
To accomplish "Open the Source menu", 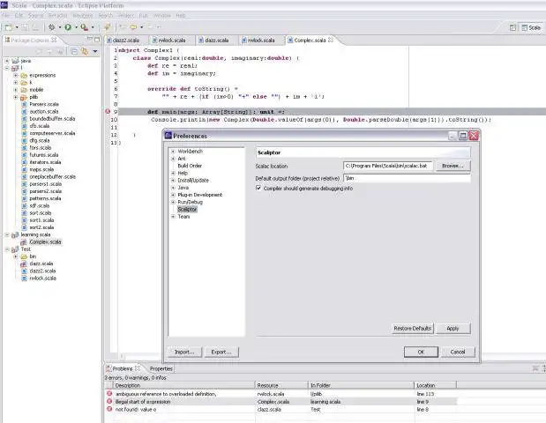I will pos(36,16).
